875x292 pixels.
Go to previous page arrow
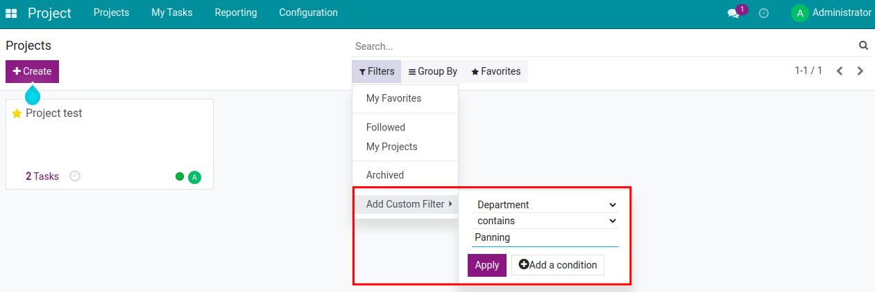[x=840, y=71]
